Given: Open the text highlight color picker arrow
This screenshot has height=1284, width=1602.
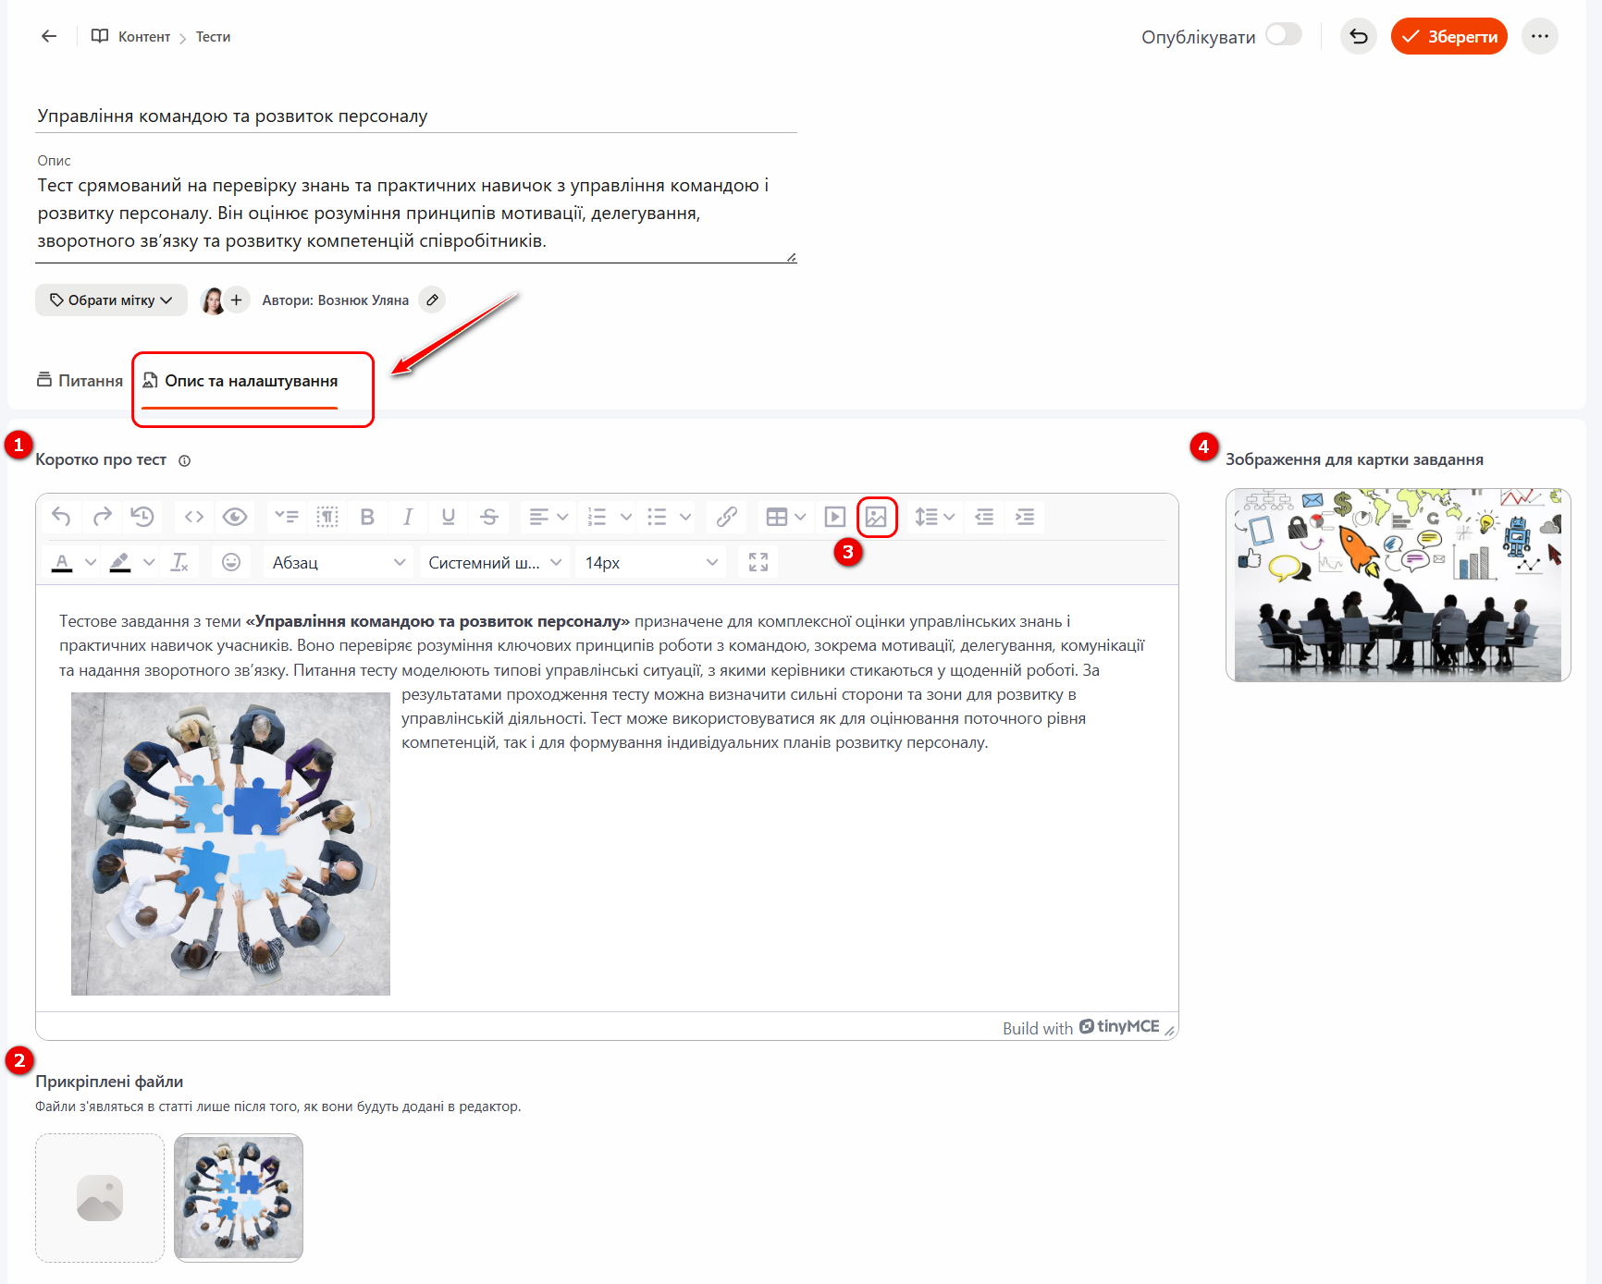Looking at the screenshot, I should point(149,562).
